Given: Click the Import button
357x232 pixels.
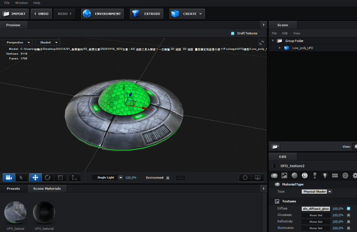Looking at the screenshot, I should (15, 14).
